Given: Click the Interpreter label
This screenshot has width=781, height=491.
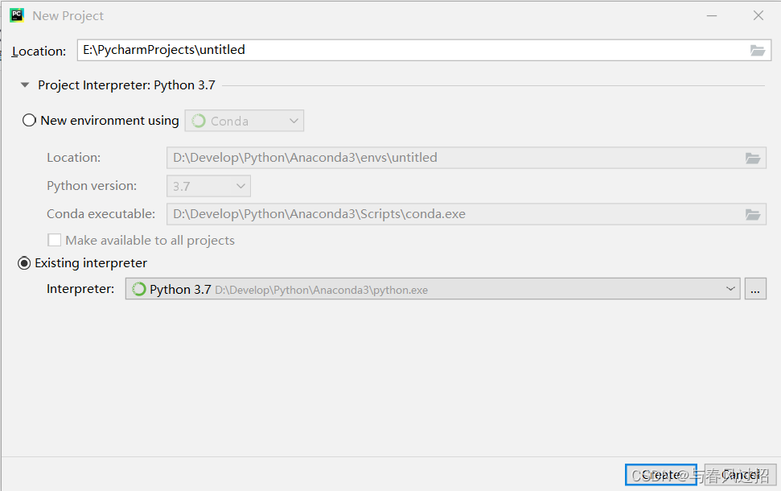Looking at the screenshot, I should coord(80,289).
